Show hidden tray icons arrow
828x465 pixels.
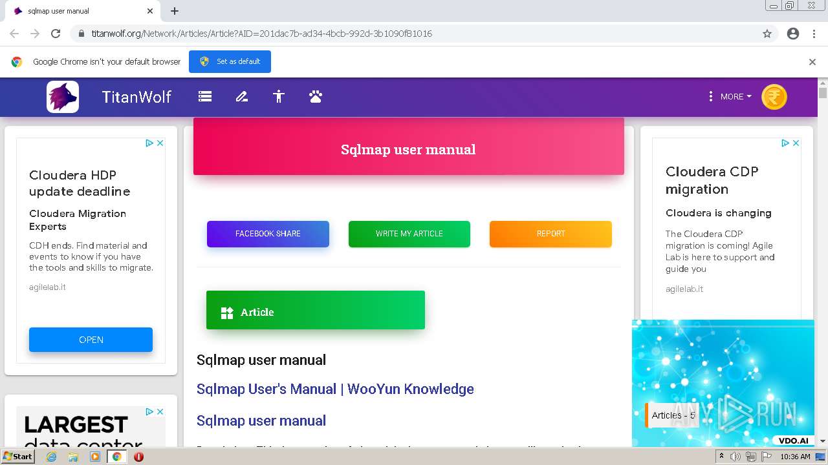(721, 457)
